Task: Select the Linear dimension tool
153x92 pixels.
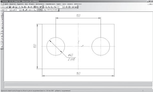Action: coord(2,34)
